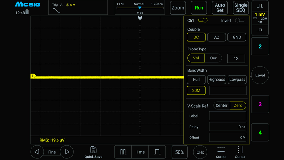The width and height of the screenshot is (284, 160).
Task: Open the 1 ms timebase selector
Action: point(140,152)
